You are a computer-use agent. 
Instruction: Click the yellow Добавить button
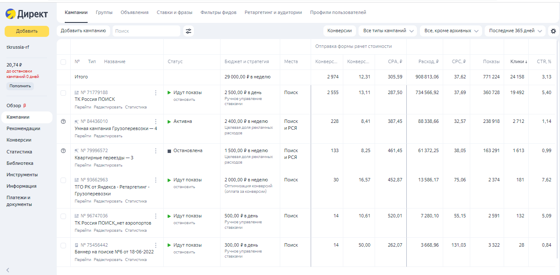pos(27,31)
